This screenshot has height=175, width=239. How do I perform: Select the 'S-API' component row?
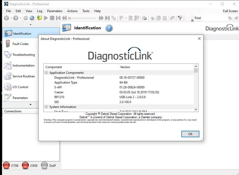(119, 87)
